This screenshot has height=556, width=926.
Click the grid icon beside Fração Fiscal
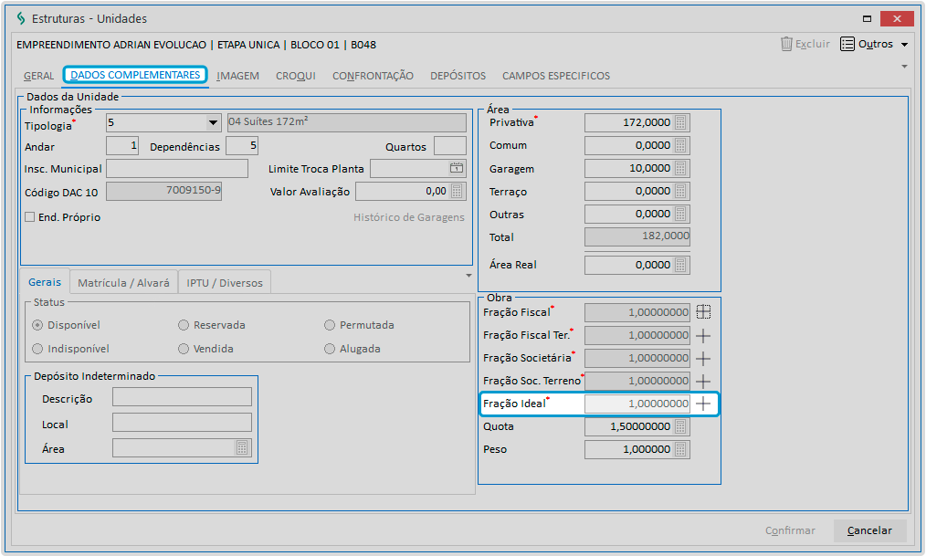[703, 312]
